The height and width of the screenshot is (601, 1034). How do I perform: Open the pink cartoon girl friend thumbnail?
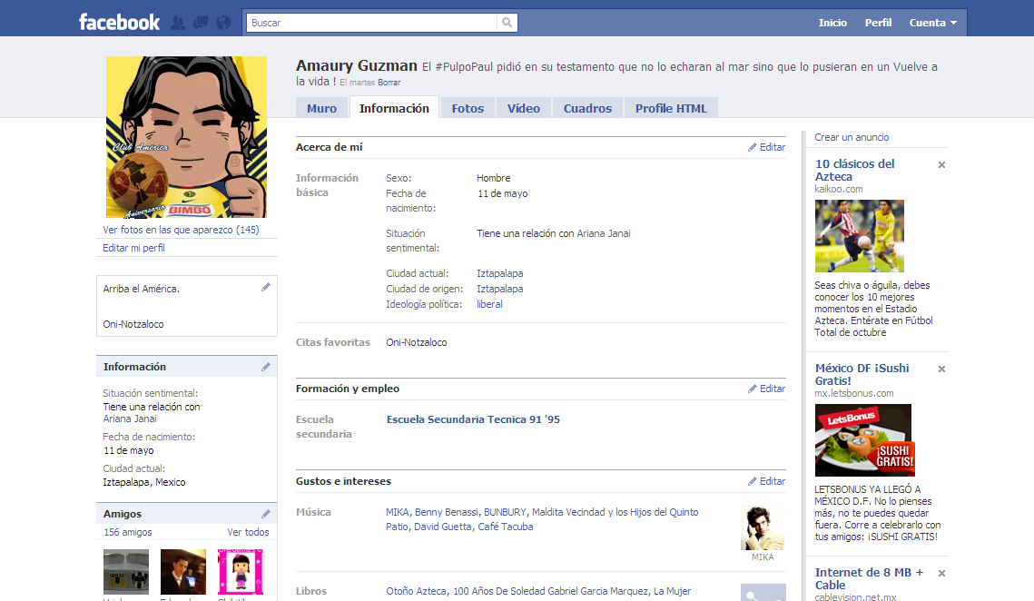click(241, 572)
